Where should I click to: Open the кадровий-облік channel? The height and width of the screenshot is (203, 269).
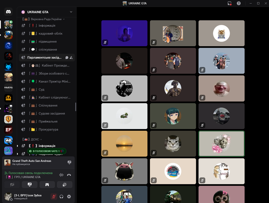(47, 34)
